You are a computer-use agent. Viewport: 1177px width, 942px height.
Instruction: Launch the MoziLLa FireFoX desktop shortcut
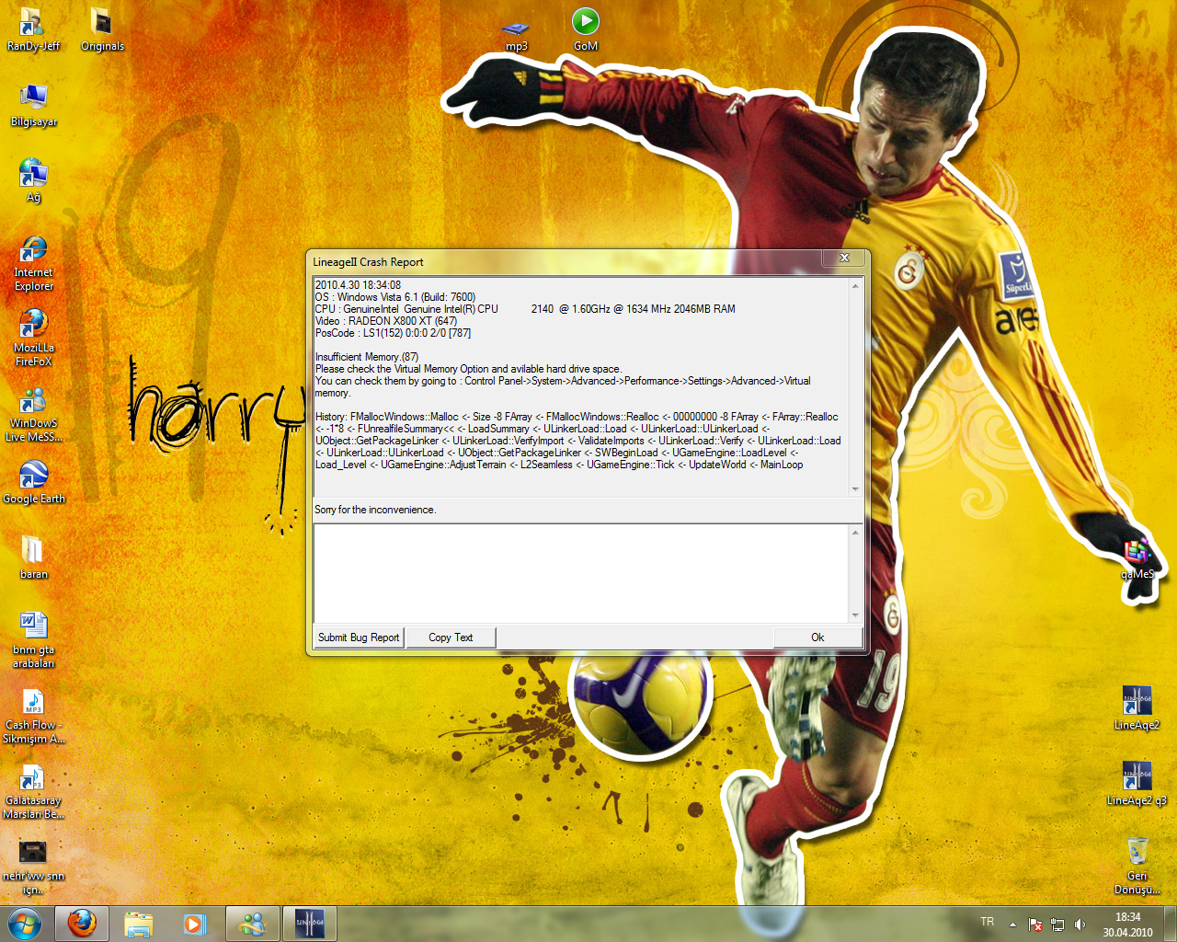(33, 339)
